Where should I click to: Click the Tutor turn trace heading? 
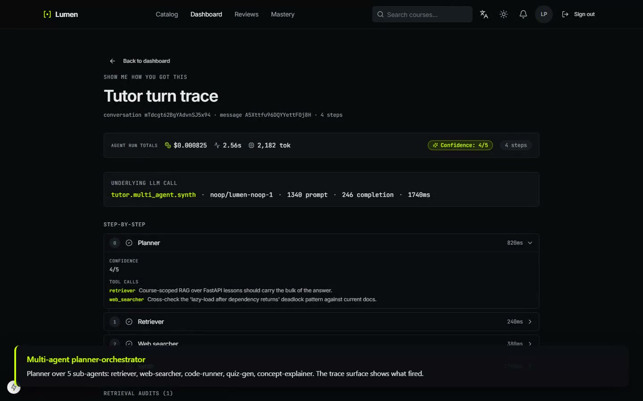[x=161, y=96]
